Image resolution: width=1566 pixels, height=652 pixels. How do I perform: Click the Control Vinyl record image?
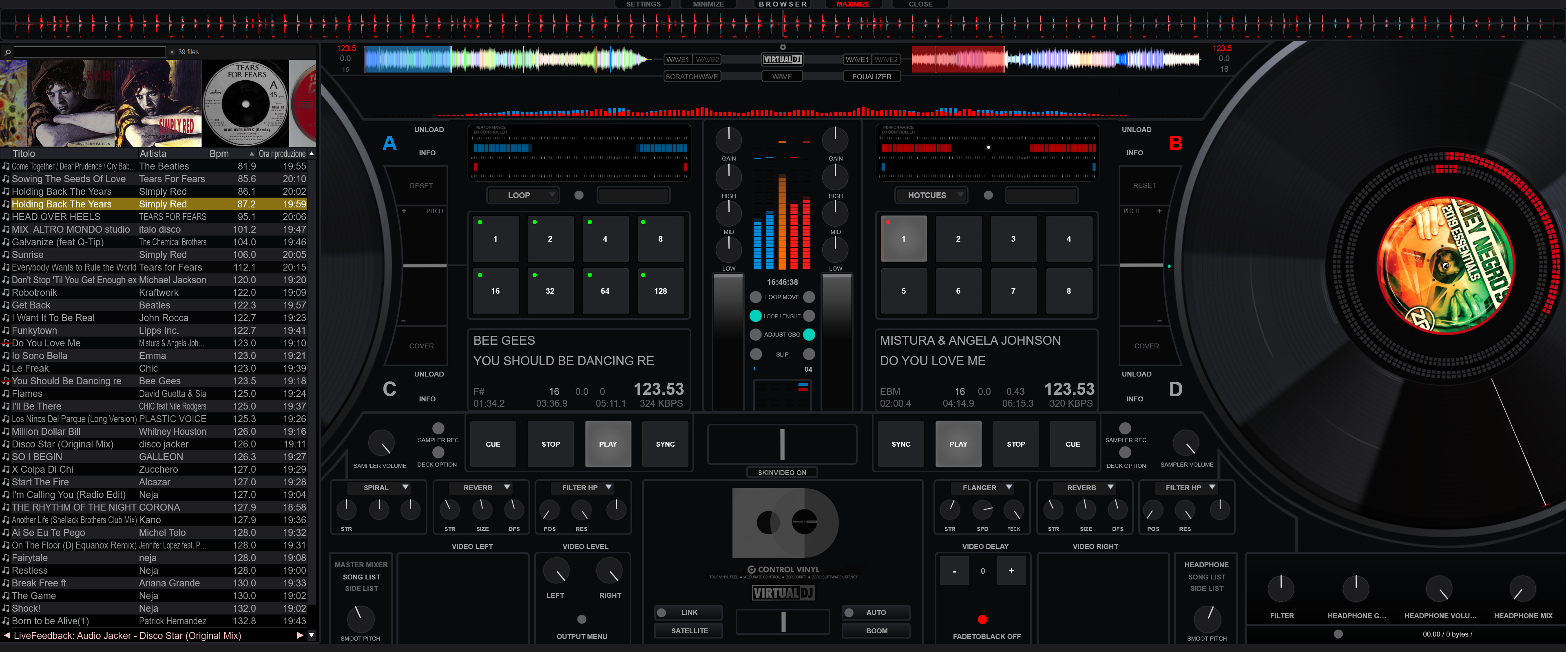(785, 522)
